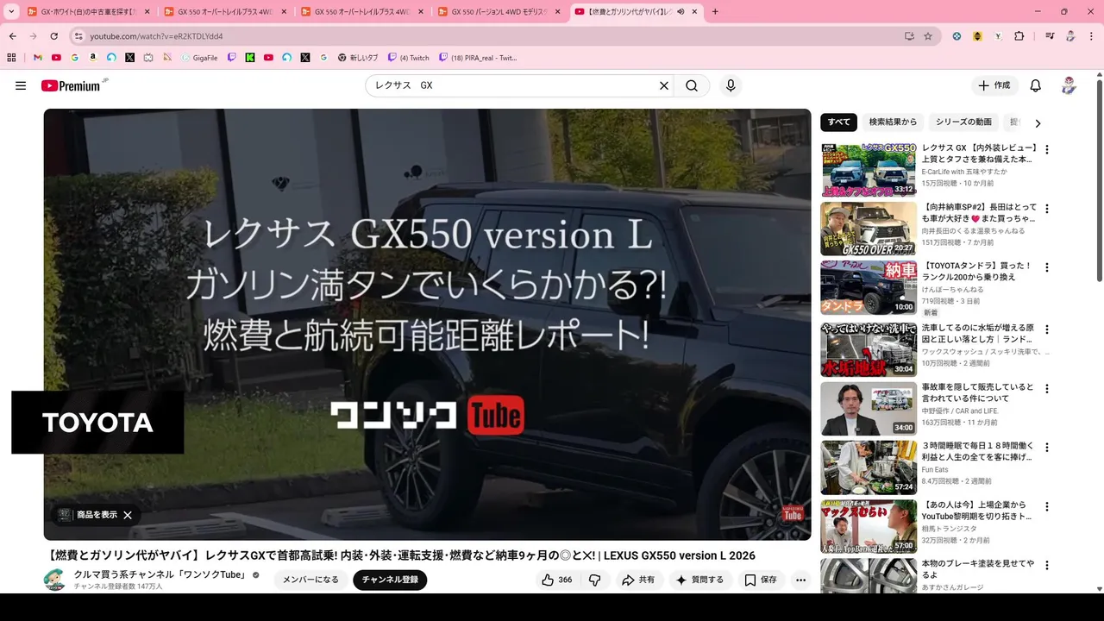Open a new browser tab with plus
1104x621 pixels.
715,11
